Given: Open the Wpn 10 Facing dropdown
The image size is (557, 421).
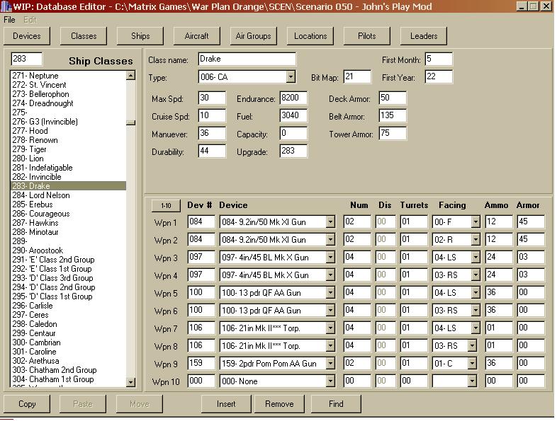Looking at the screenshot, I should point(472,381).
